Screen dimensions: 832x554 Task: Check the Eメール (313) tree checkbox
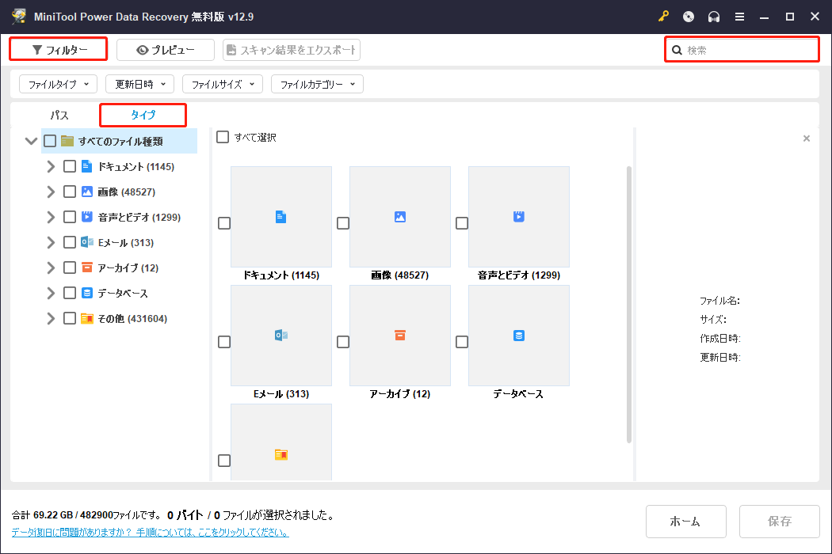pyautogui.click(x=70, y=242)
